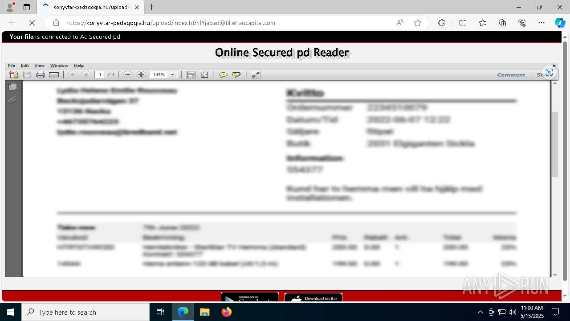570x321 pixels.
Task: Click the Google Play download badge
Action: tap(250, 297)
